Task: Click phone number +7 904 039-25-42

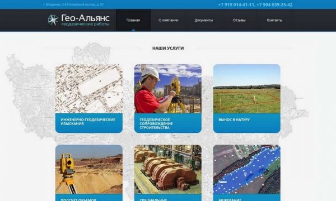Action: tap(274, 4)
